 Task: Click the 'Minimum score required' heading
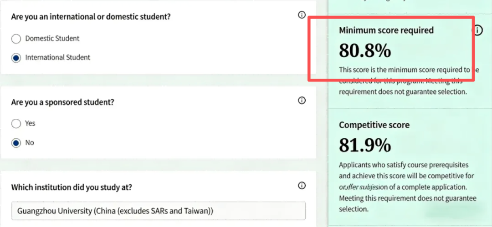386,30
